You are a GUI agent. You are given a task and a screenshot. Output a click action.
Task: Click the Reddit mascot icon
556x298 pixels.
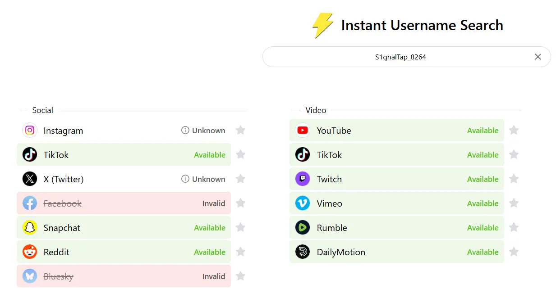pyautogui.click(x=30, y=252)
